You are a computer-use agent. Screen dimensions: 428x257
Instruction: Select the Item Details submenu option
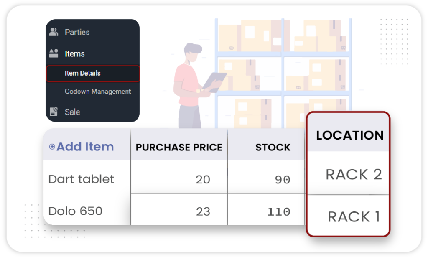point(82,73)
